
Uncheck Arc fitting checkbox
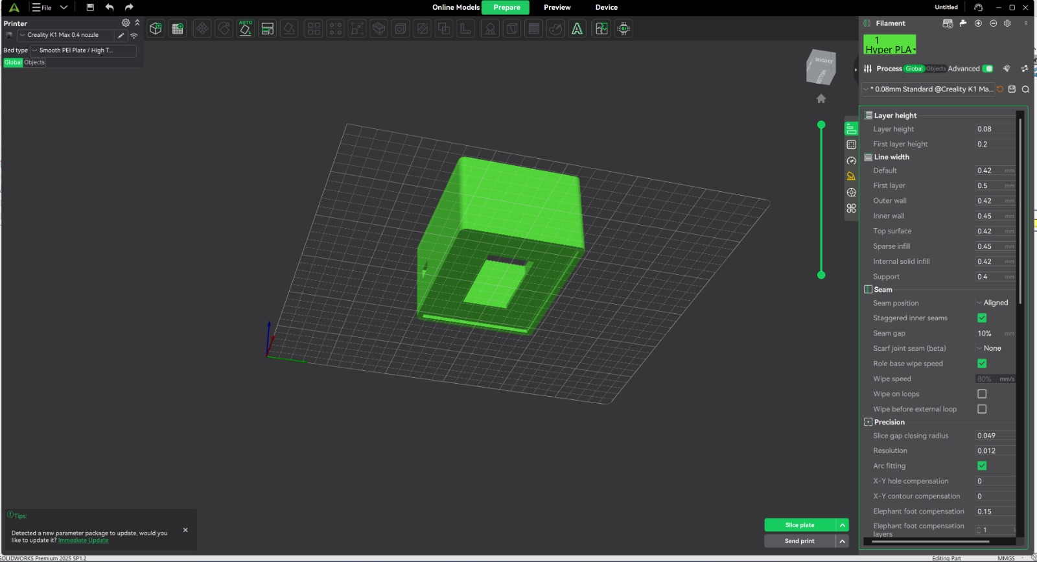pyautogui.click(x=982, y=465)
